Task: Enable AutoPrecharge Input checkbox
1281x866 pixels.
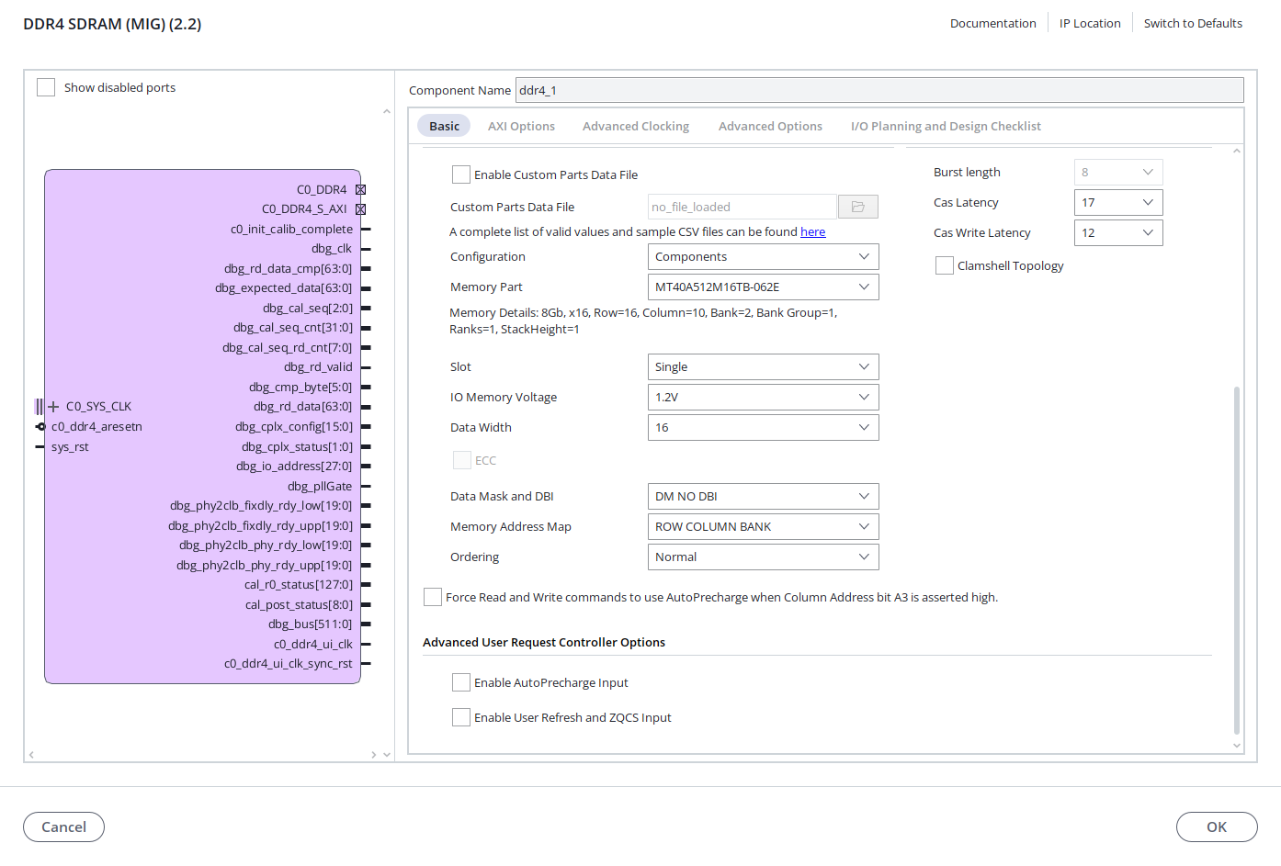Action: tap(461, 682)
